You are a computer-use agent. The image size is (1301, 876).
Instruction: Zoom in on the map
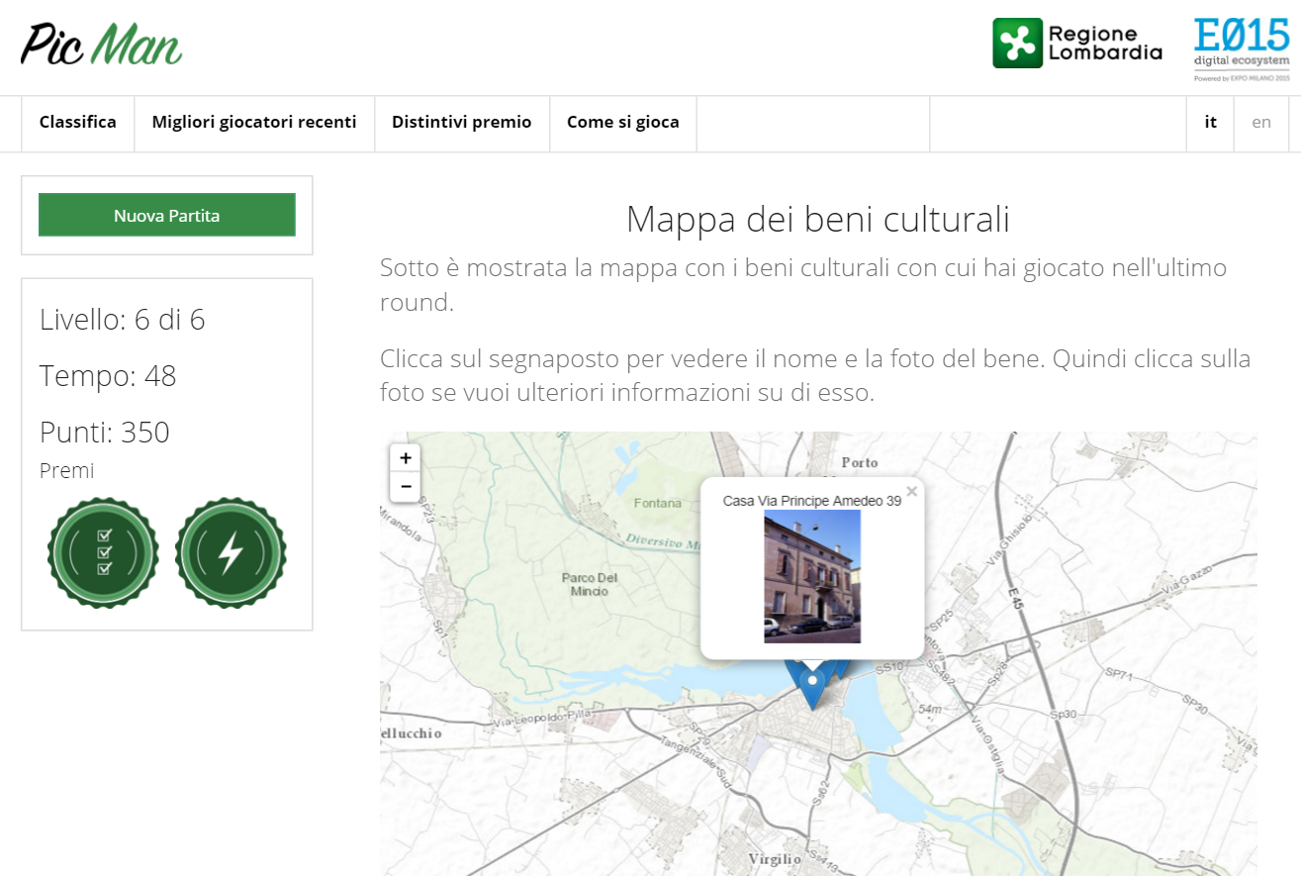[x=406, y=458]
